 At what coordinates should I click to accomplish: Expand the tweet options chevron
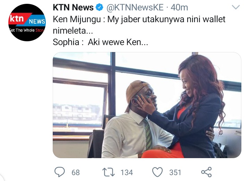coord(236,7)
